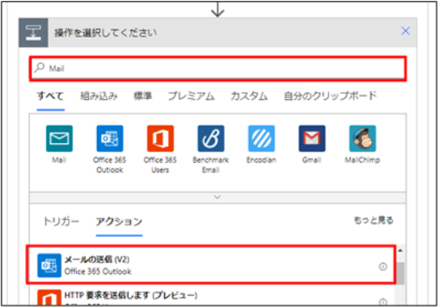Select the Encodian connector icon
This screenshot has width=438, height=307.
point(261,139)
